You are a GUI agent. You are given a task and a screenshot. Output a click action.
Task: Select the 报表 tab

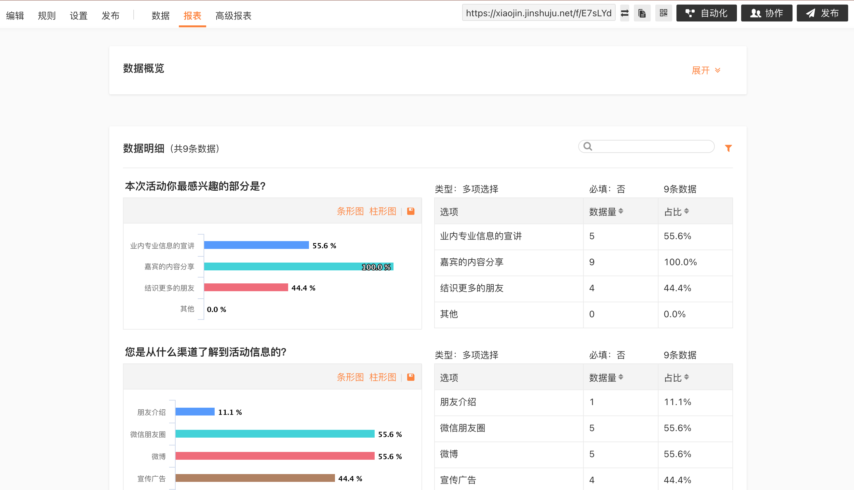coord(193,16)
